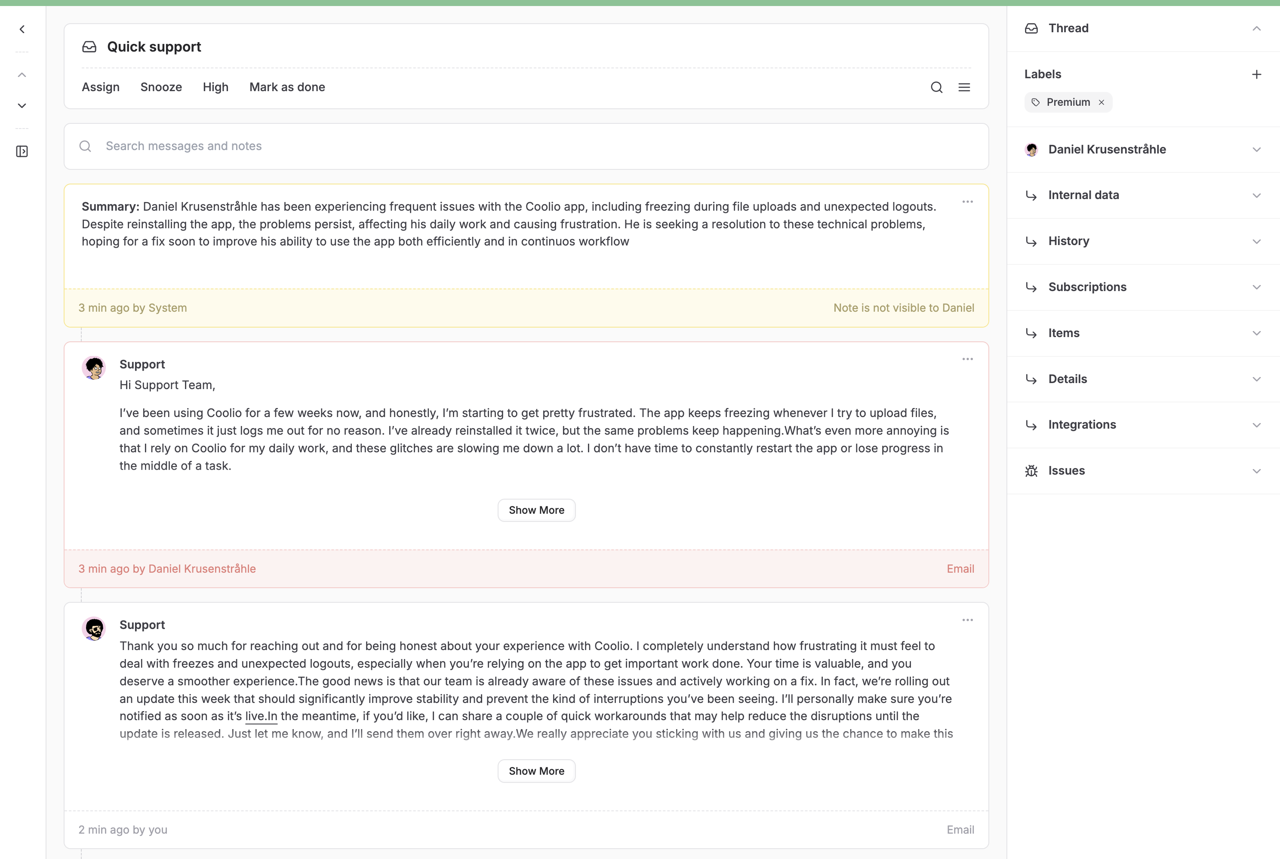Click Assign in the thread toolbar
Screen dimensions: 1280x859
point(100,87)
